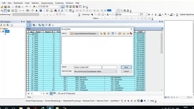Select the Villes tab at table bottom
Screen dimensions: 194x109
pyautogui.click(x=29, y=97)
